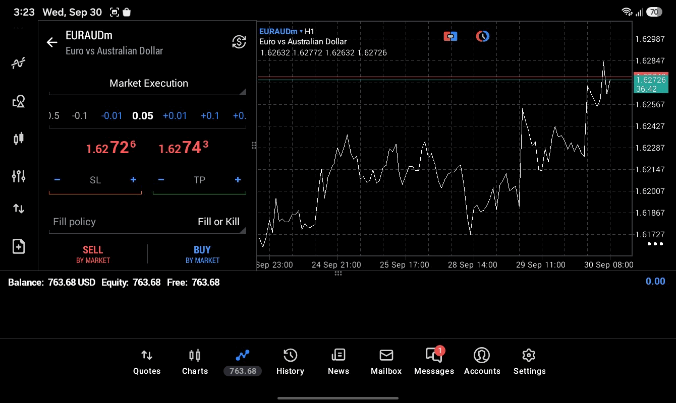The width and height of the screenshot is (676, 403).
Task: Open the drawing objects shapes icon
Action: coord(19,101)
